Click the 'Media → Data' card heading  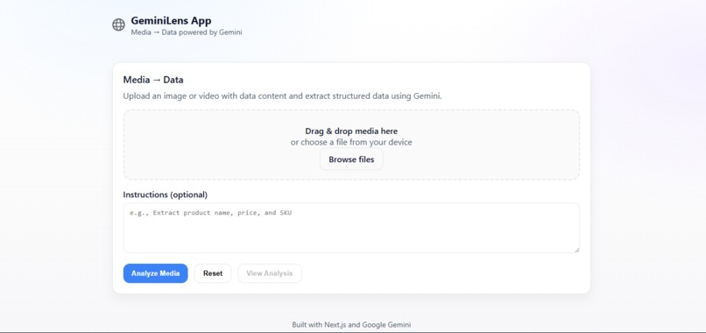pyautogui.click(x=153, y=81)
